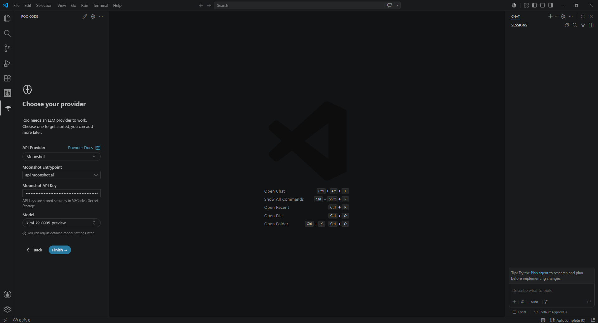Open the Help menu

[117, 5]
